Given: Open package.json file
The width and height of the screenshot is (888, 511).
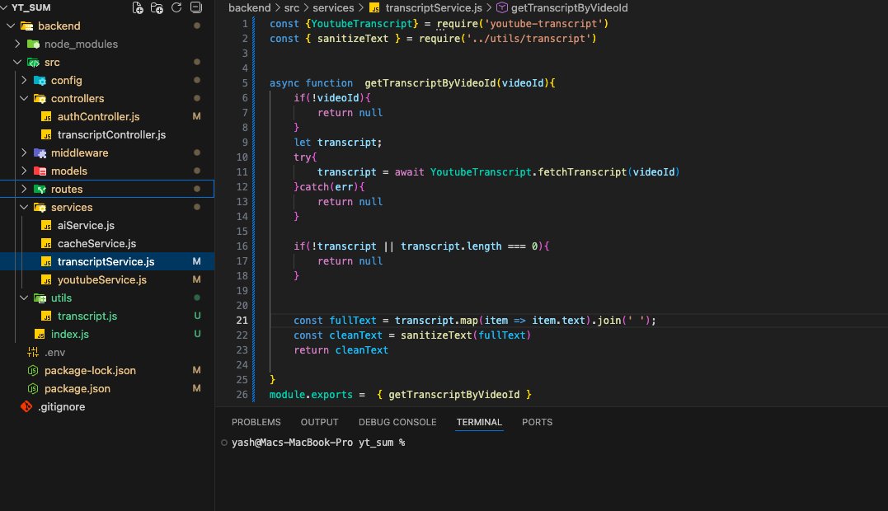Looking at the screenshot, I should pos(77,388).
